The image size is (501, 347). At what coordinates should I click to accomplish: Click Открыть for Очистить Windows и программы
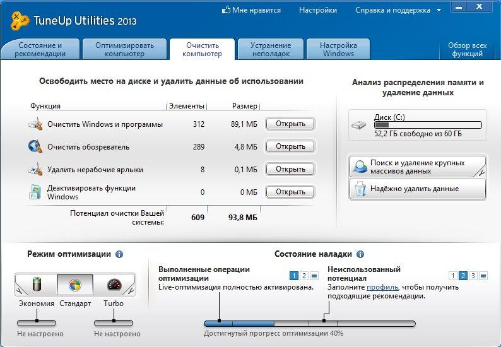290,124
